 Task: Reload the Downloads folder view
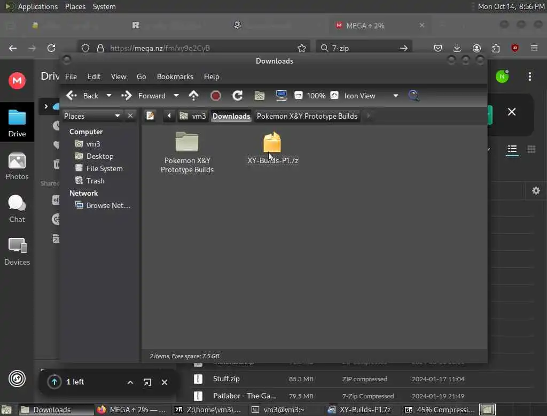click(x=238, y=96)
